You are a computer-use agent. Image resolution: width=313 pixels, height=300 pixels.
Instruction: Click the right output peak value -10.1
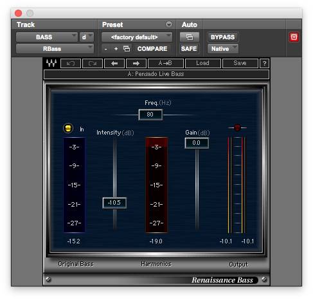[247, 241]
